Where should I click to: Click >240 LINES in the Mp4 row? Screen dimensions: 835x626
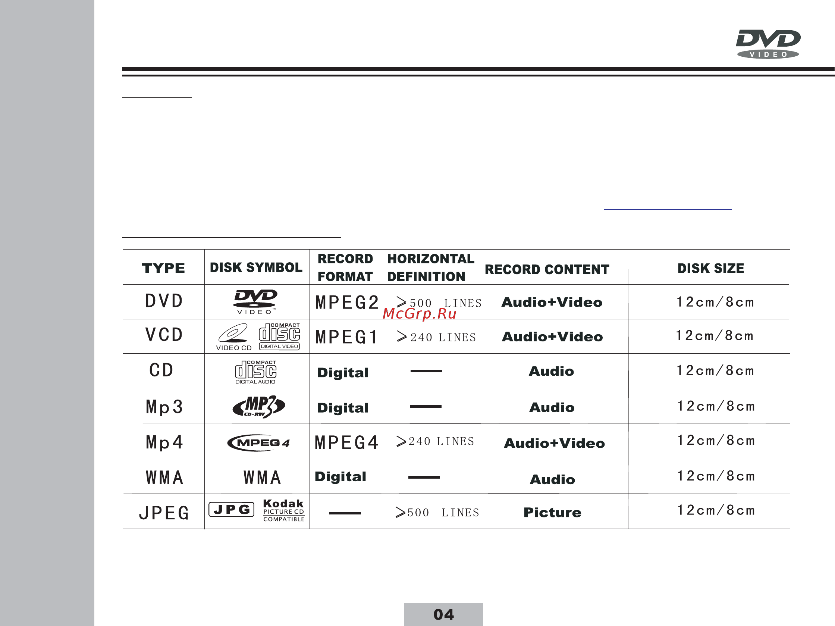435,441
